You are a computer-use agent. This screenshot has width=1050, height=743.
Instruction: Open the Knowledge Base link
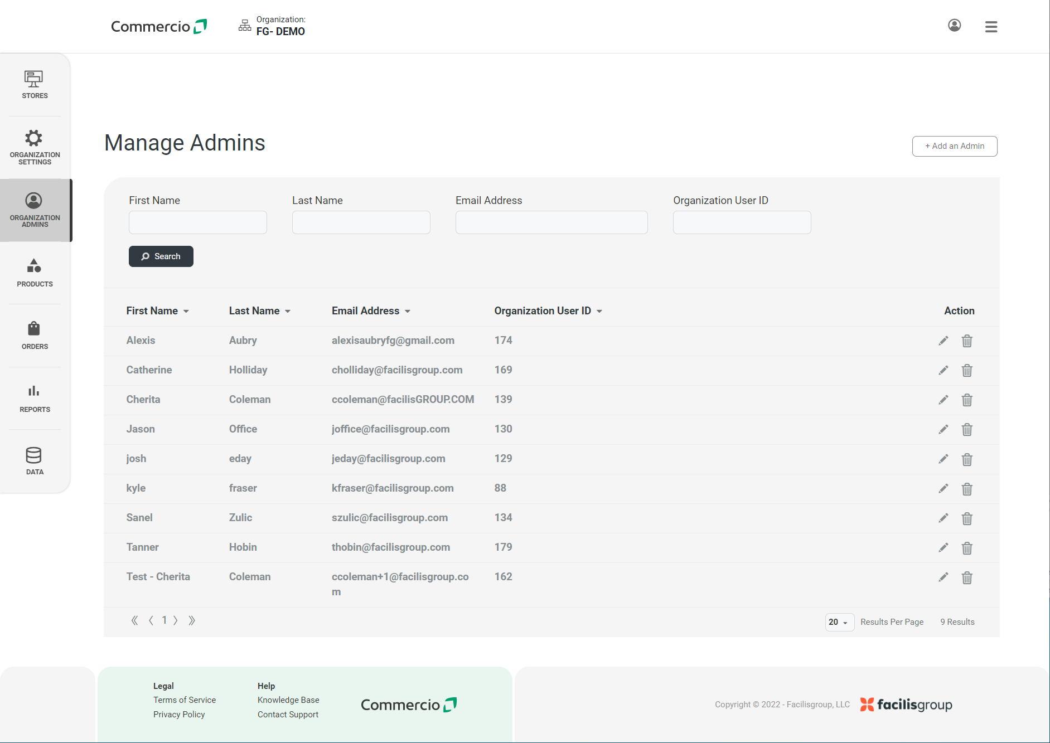288,700
